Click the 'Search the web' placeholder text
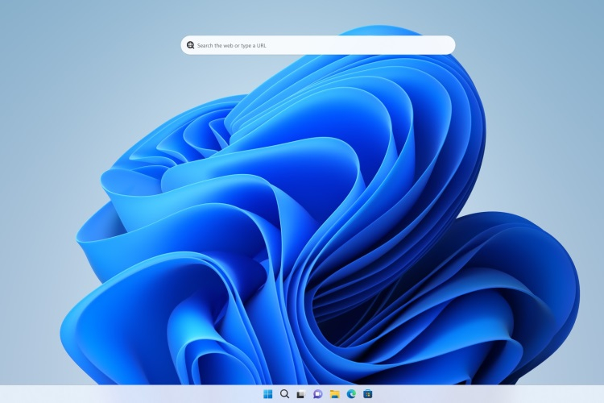Image resolution: width=604 pixels, height=403 pixels. pyautogui.click(x=214, y=45)
